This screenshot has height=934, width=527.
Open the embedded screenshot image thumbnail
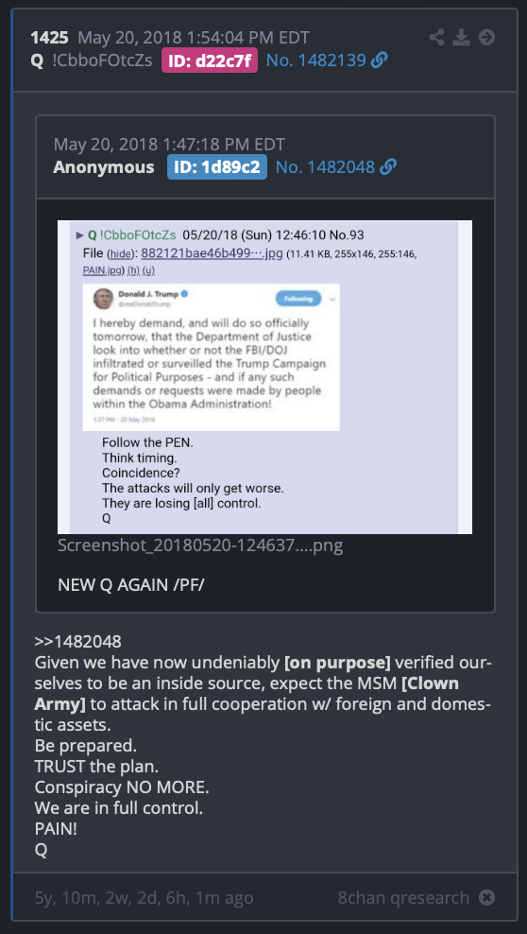coord(264,377)
